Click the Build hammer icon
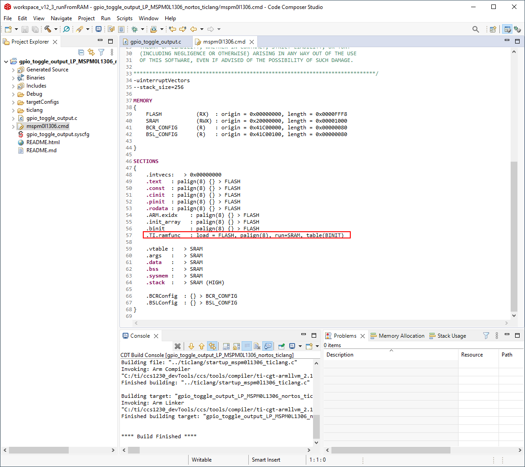Viewport: 525px width, 467px height. pos(48,29)
